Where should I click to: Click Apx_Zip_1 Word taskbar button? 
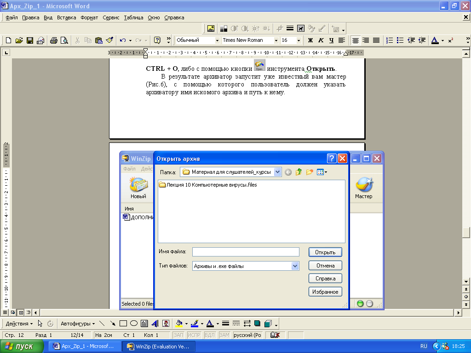(x=85, y=346)
